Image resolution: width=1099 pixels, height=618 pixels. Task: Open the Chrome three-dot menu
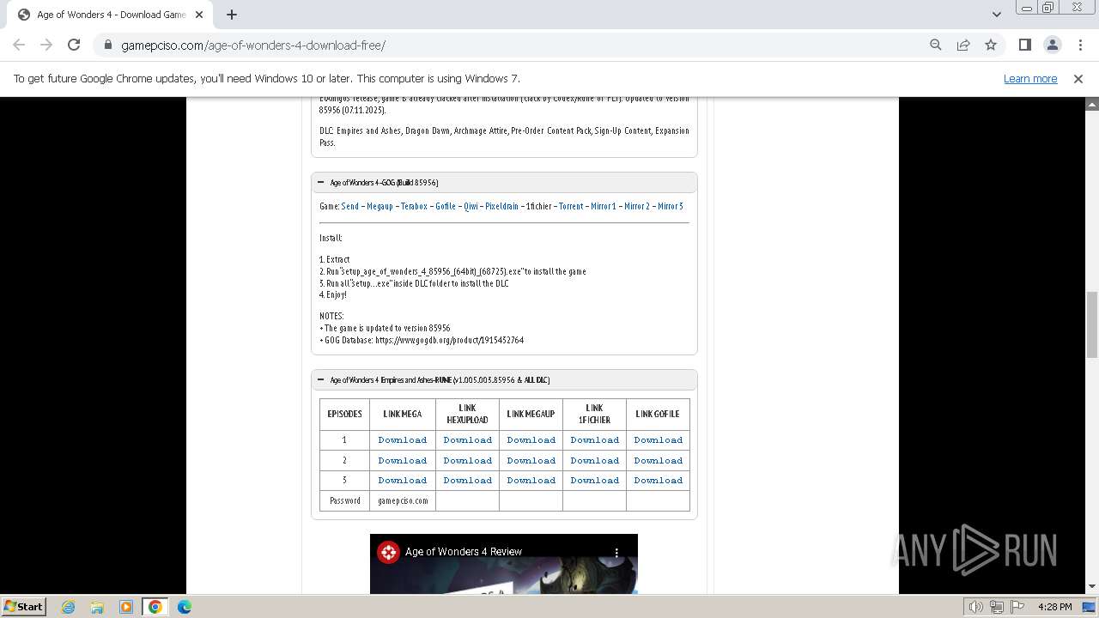pyautogui.click(x=1080, y=45)
